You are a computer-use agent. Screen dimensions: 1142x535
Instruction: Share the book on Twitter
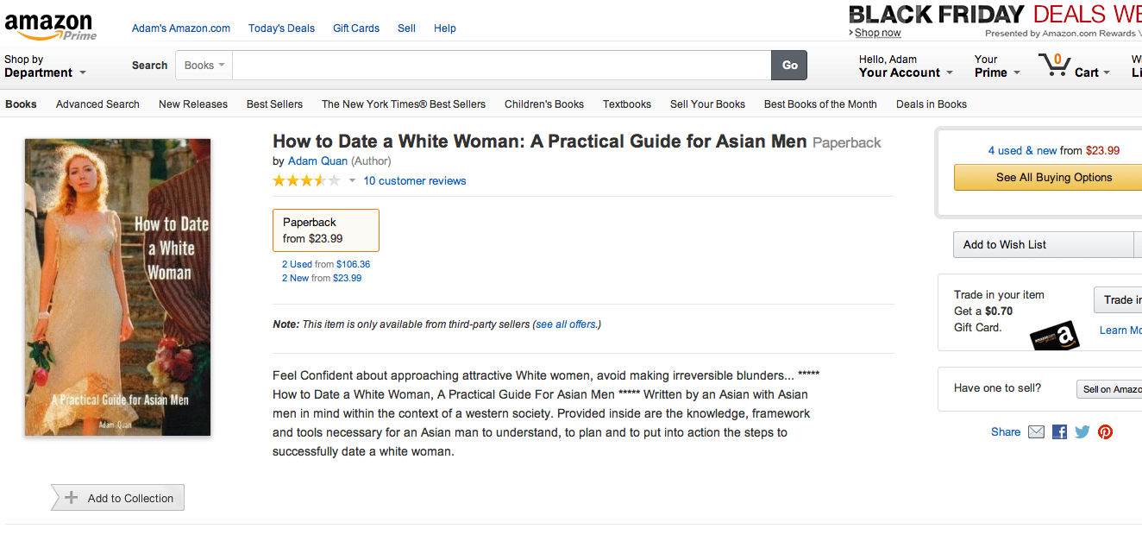[1082, 432]
